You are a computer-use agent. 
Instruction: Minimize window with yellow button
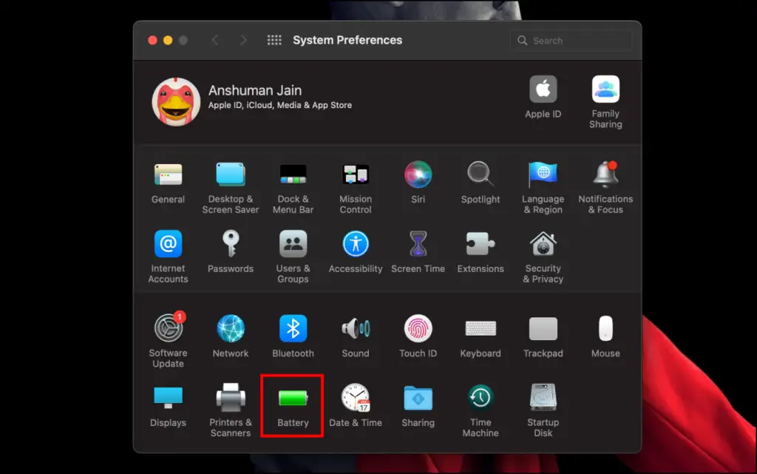pyautogui.click(x=168, y=41)
